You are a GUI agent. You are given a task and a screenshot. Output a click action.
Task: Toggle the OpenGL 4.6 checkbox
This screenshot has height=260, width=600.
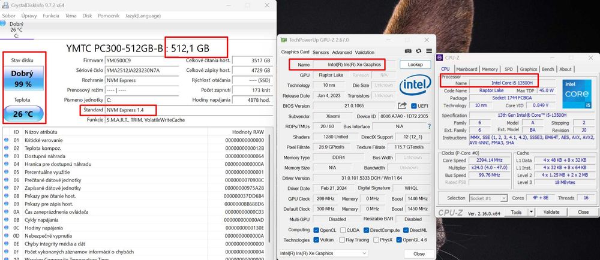pos(399,240)
